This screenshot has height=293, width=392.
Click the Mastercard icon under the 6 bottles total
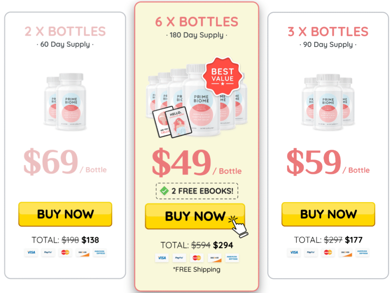point(197,258)
